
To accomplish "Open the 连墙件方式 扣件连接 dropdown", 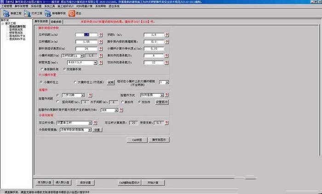I will tap(162, 95).
